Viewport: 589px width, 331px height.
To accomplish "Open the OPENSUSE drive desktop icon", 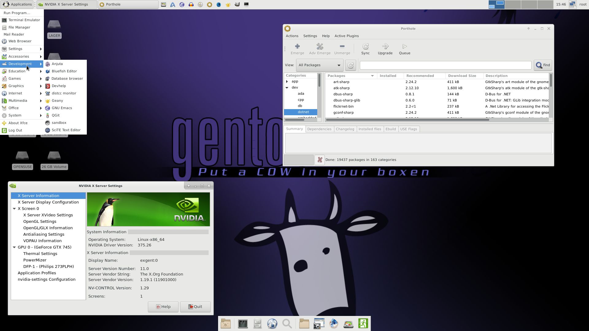I will point(23,160).
